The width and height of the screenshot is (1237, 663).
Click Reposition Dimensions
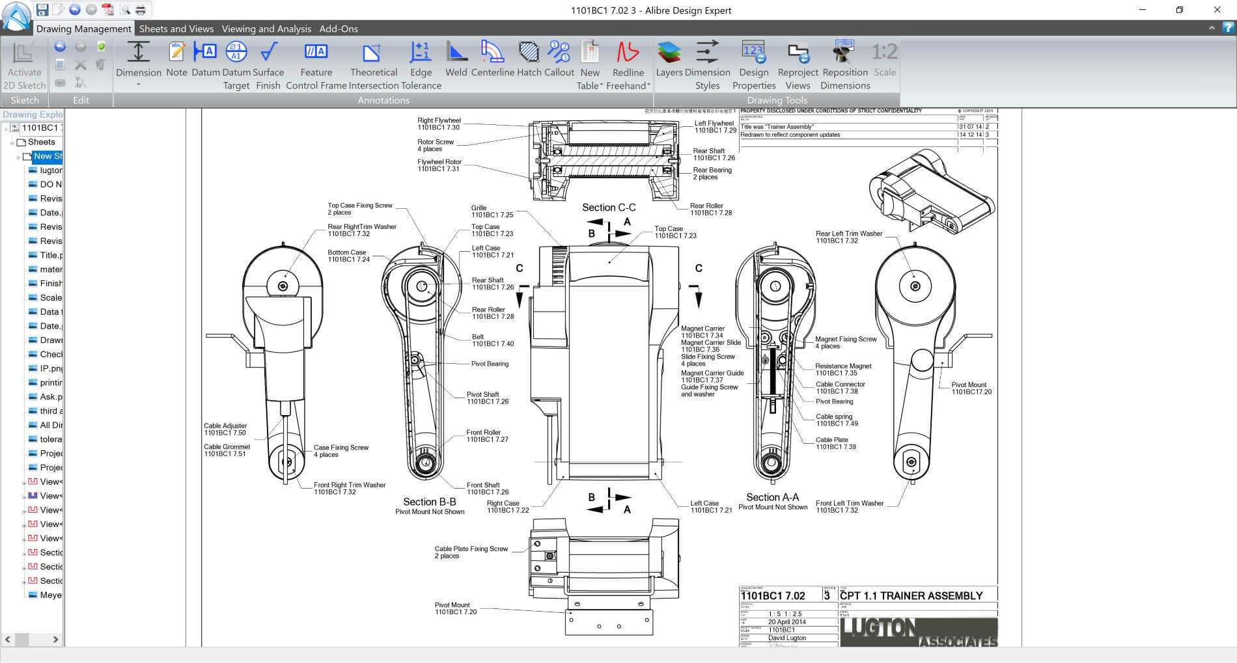point(845,66)
